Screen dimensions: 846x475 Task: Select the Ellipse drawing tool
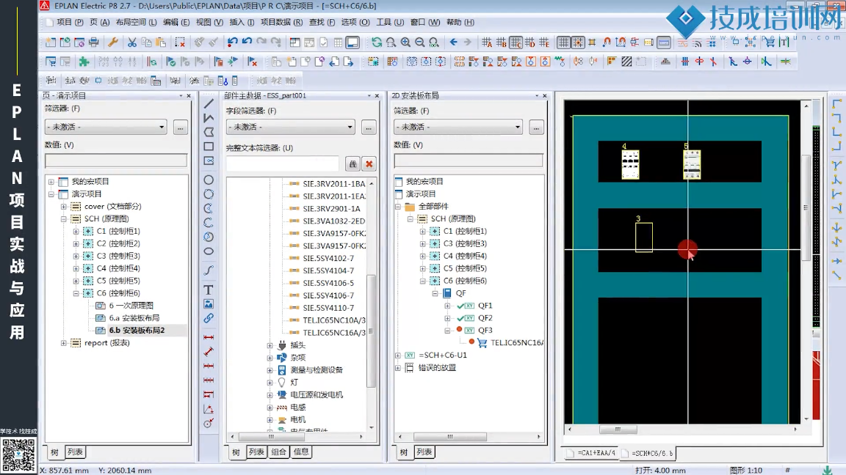[x=209, y=251]
